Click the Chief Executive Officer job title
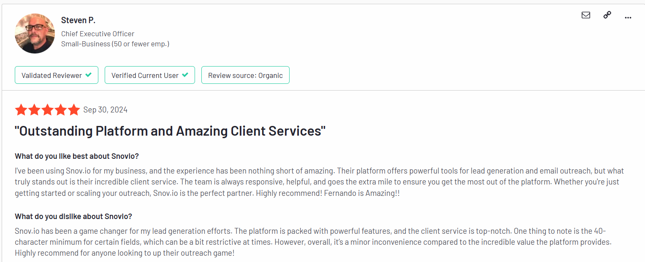Screen dimensions: 645x262 [98, 34]
